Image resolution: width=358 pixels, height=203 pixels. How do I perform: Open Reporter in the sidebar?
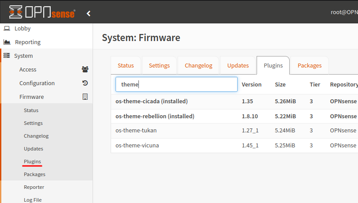point(34,187)
